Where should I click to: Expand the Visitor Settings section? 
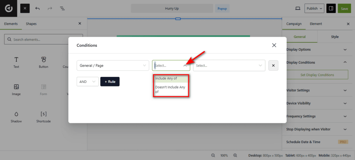coord(317,90)
